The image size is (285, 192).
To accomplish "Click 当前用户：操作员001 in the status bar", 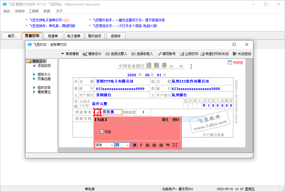I will (x=177, y=189).
